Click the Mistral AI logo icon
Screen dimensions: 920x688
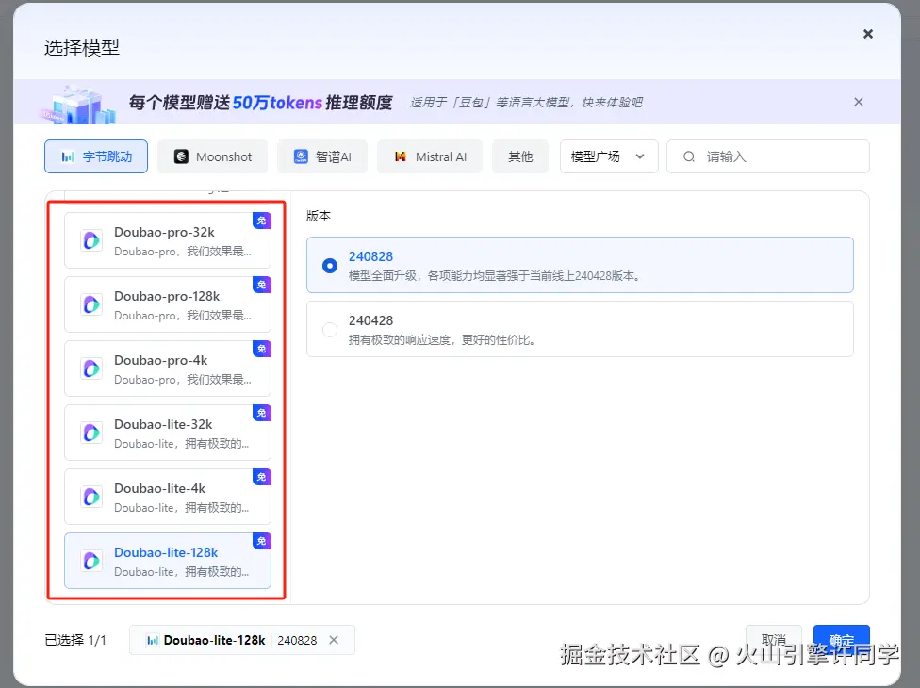pyautogui.click(x=401, y=156)
